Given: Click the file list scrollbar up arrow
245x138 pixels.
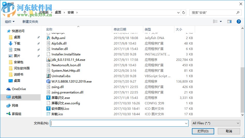Looking at the screenshot, I should [x=242, y=28].
